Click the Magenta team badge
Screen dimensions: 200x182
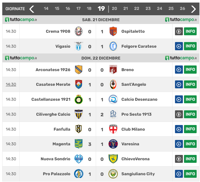[79, 144]
